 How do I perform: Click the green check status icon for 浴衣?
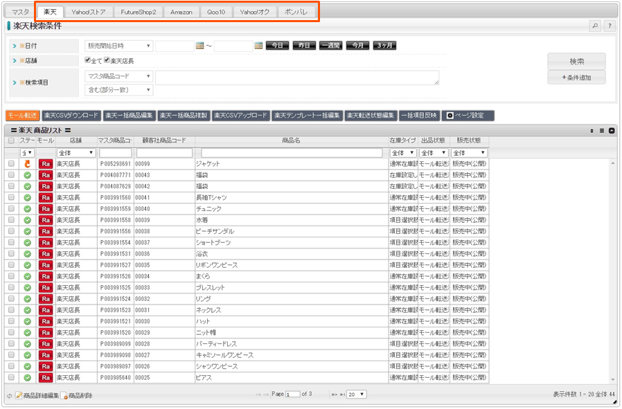[28, 254]
